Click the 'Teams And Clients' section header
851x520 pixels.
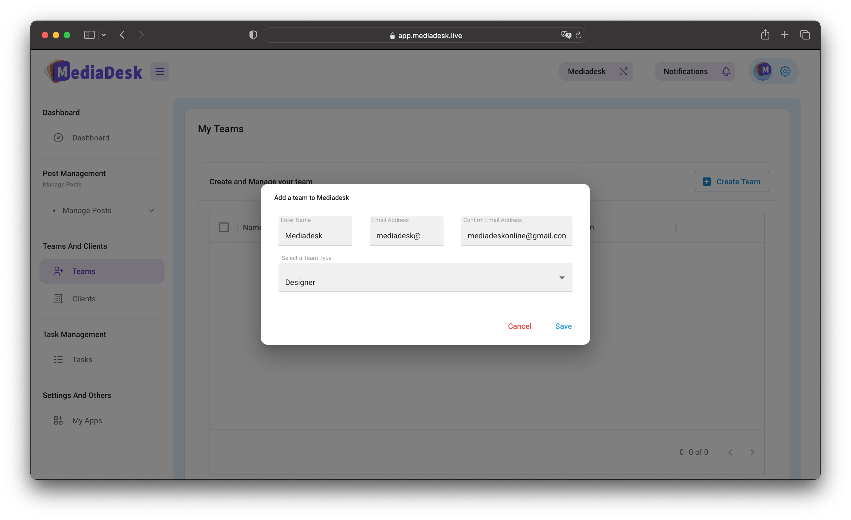pos(75,246)
